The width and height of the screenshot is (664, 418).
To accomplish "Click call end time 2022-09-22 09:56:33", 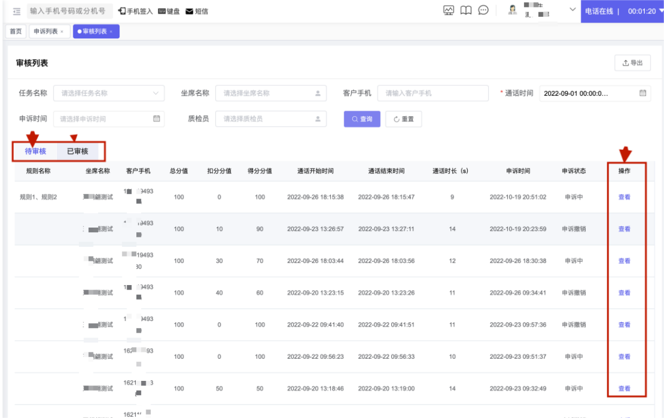I will click(386, 356).
